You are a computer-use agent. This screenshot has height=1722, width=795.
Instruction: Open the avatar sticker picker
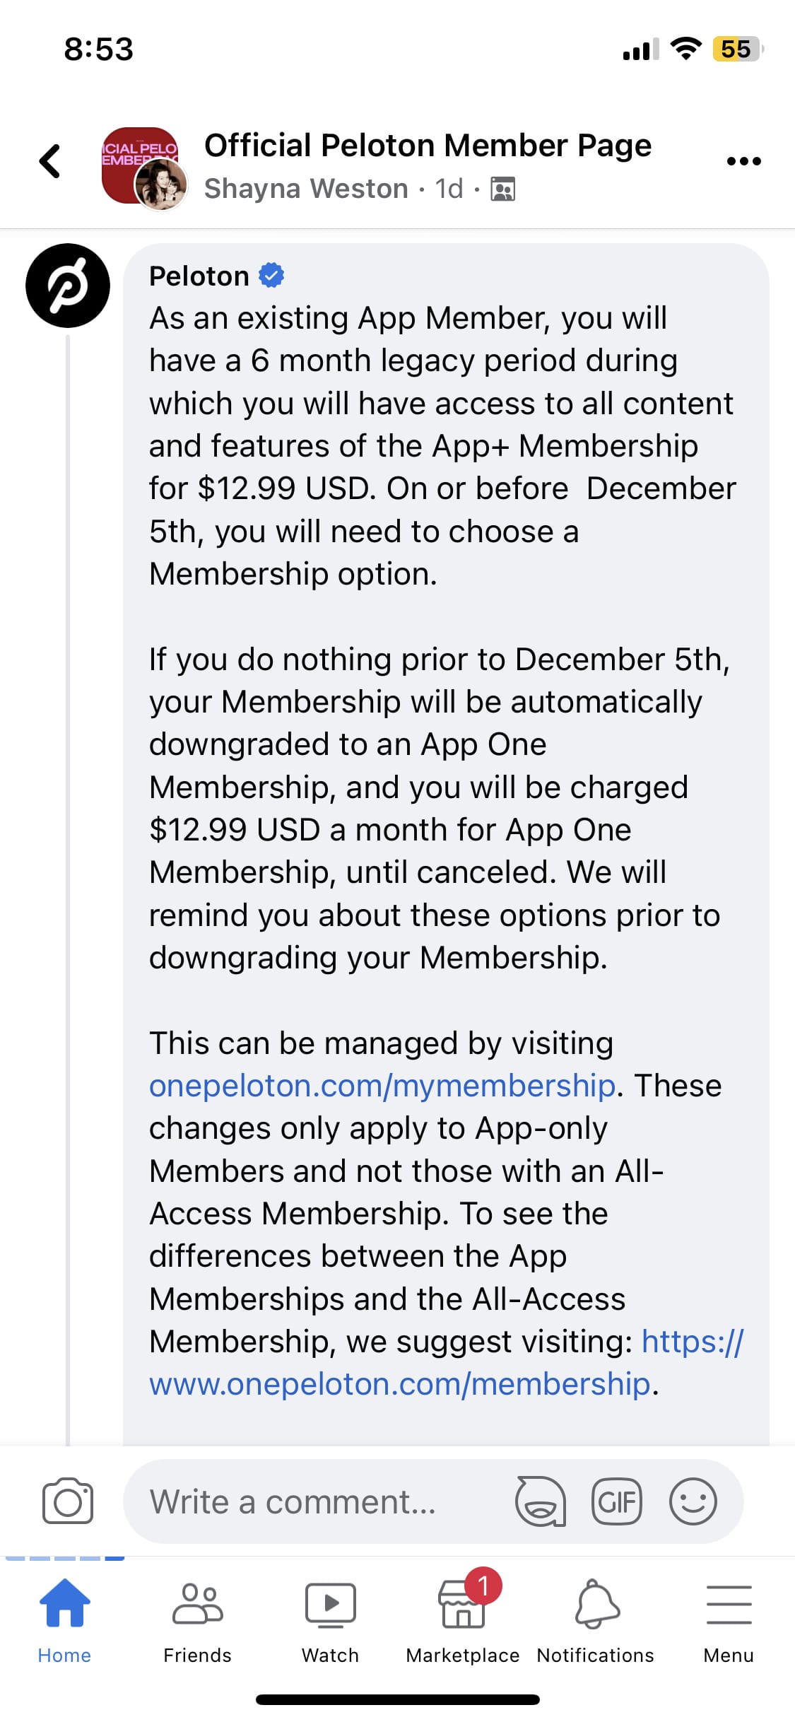pyautogui.click(x=541, y=1501)
